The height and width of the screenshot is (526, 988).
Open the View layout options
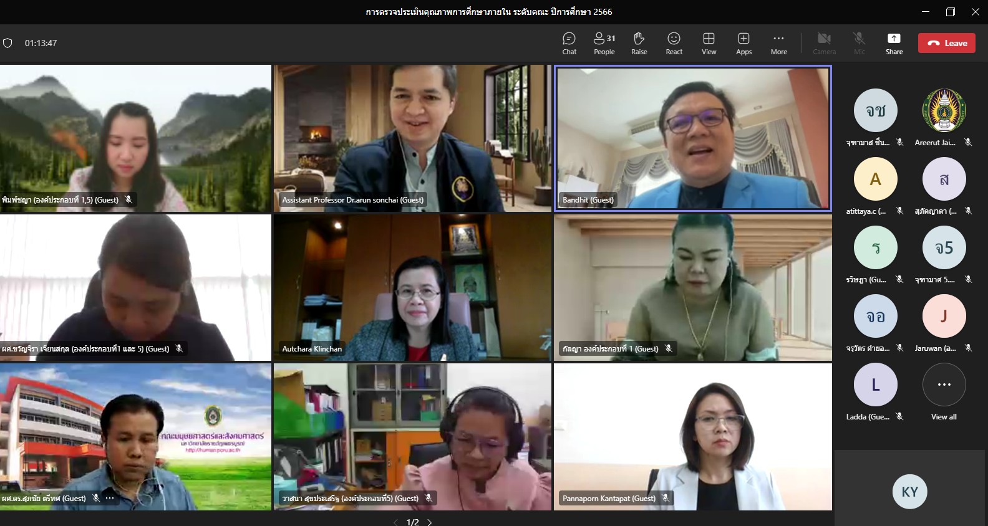[x=709, y=43]
